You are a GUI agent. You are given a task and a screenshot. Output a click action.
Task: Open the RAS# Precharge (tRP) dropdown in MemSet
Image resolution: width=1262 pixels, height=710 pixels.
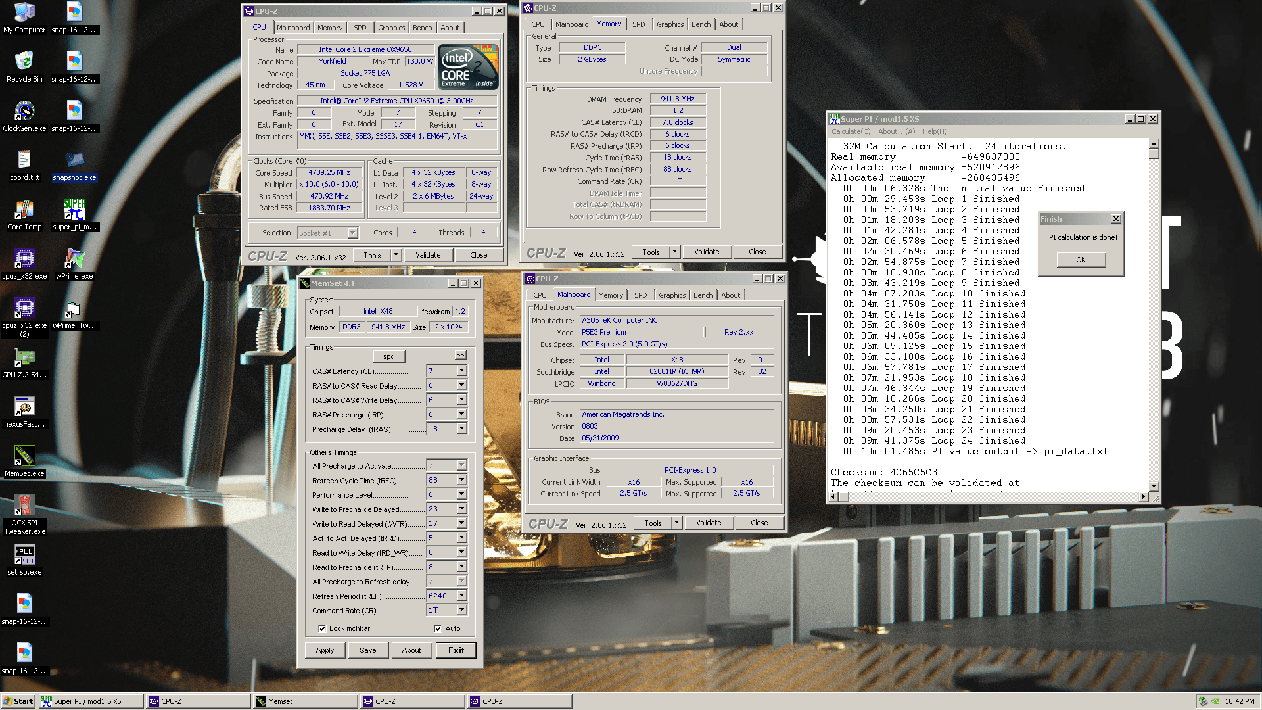point(461,414)
